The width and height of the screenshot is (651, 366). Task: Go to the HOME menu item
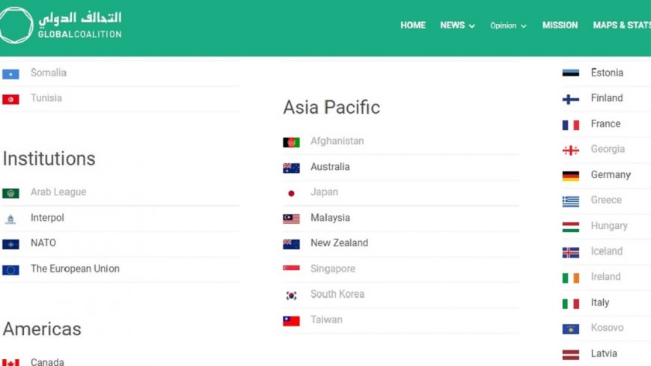point(413,25)
